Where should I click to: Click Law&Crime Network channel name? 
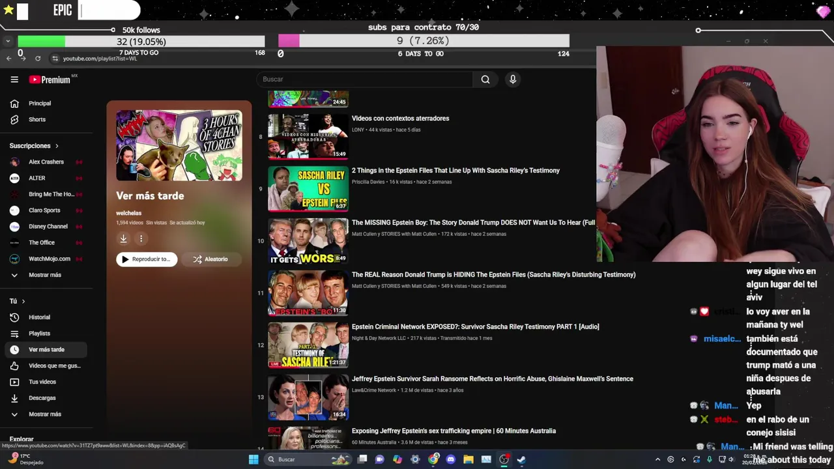point(374,390)
